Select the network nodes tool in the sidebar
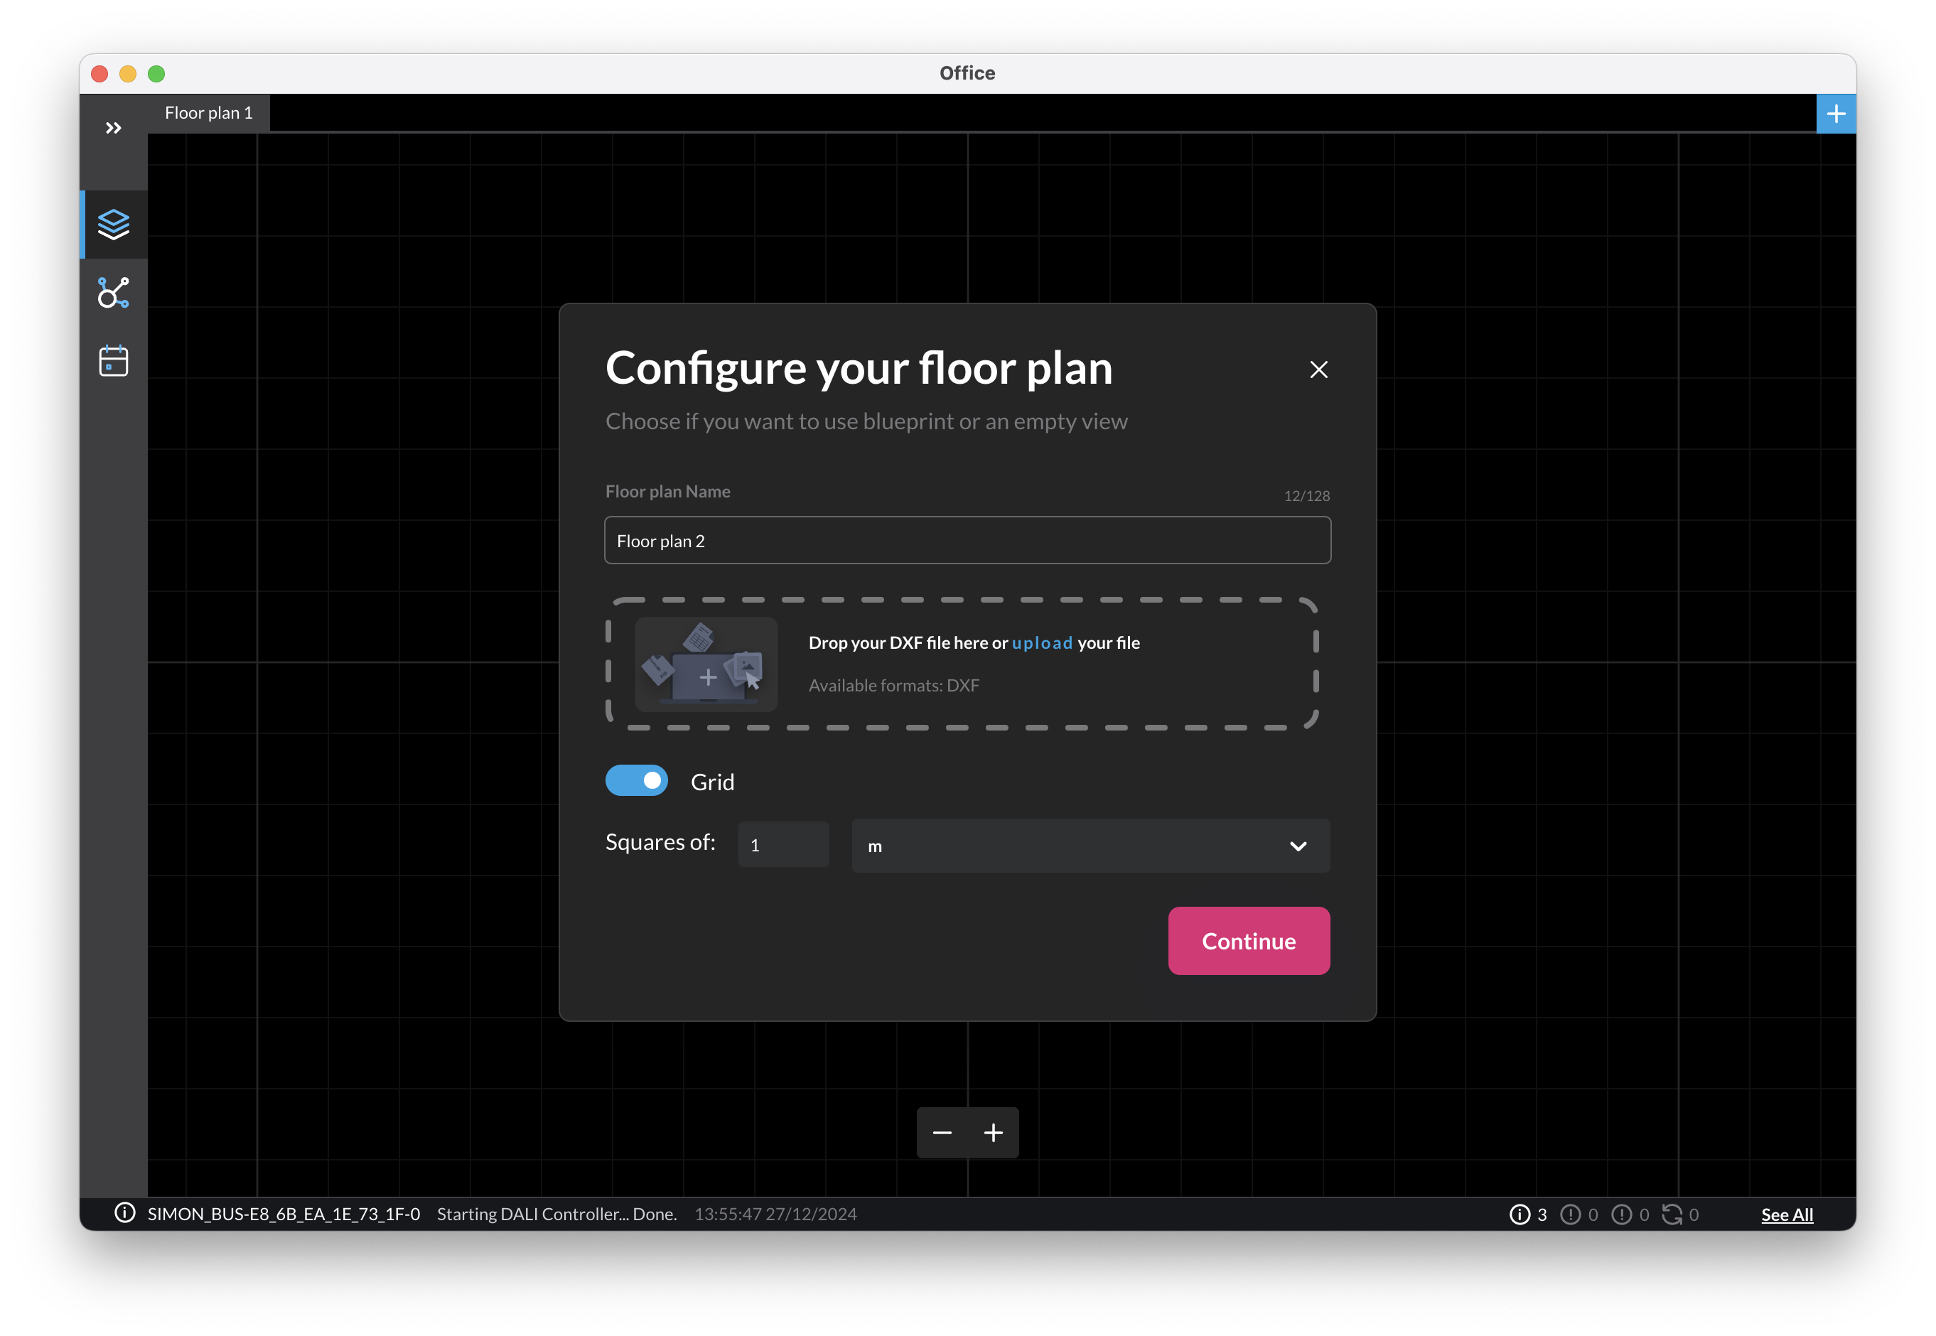This screenshot has width=1936, height=1336. 113,292
